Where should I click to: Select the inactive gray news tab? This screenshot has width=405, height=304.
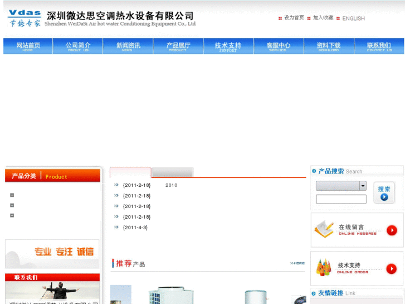coord(173,172)
